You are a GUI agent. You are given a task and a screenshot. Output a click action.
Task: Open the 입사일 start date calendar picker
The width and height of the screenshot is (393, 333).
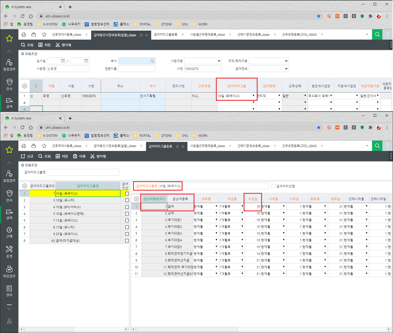[x=63, y=61]
